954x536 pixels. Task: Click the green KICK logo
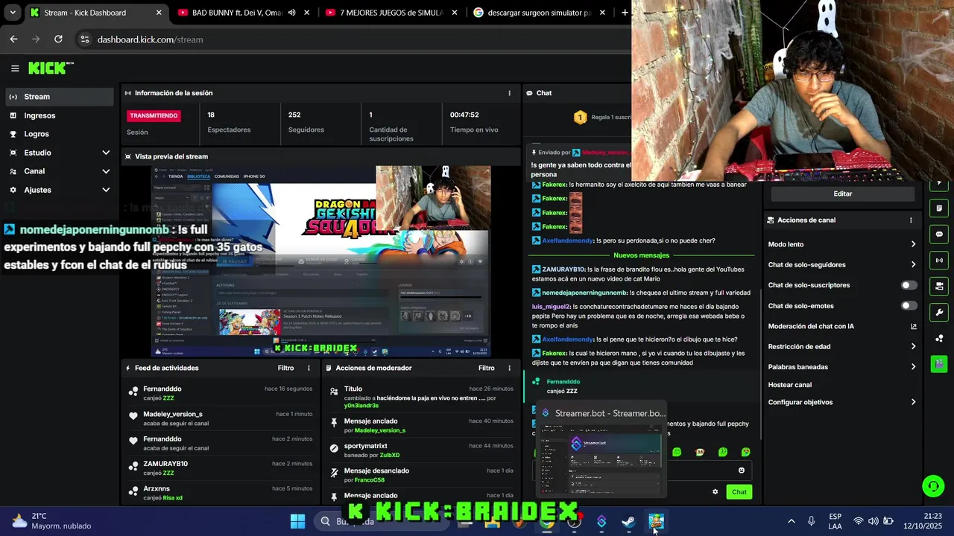click(47, 68)
